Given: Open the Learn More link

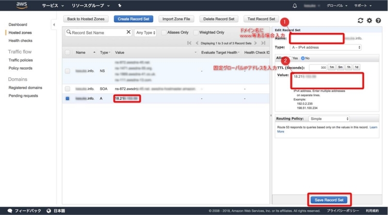Looking at the screenshot, I should click(373, 127).
